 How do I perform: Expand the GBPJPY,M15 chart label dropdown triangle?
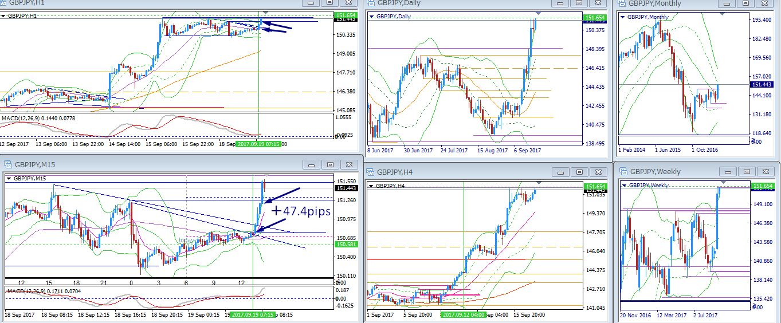coord(9,179)
